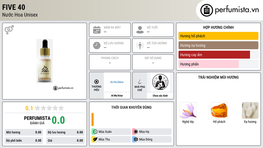Click the Mùi hương 0.00 score row
Image resolution: width=263 pixels, height=148 pixels.
tap(24, 132)
